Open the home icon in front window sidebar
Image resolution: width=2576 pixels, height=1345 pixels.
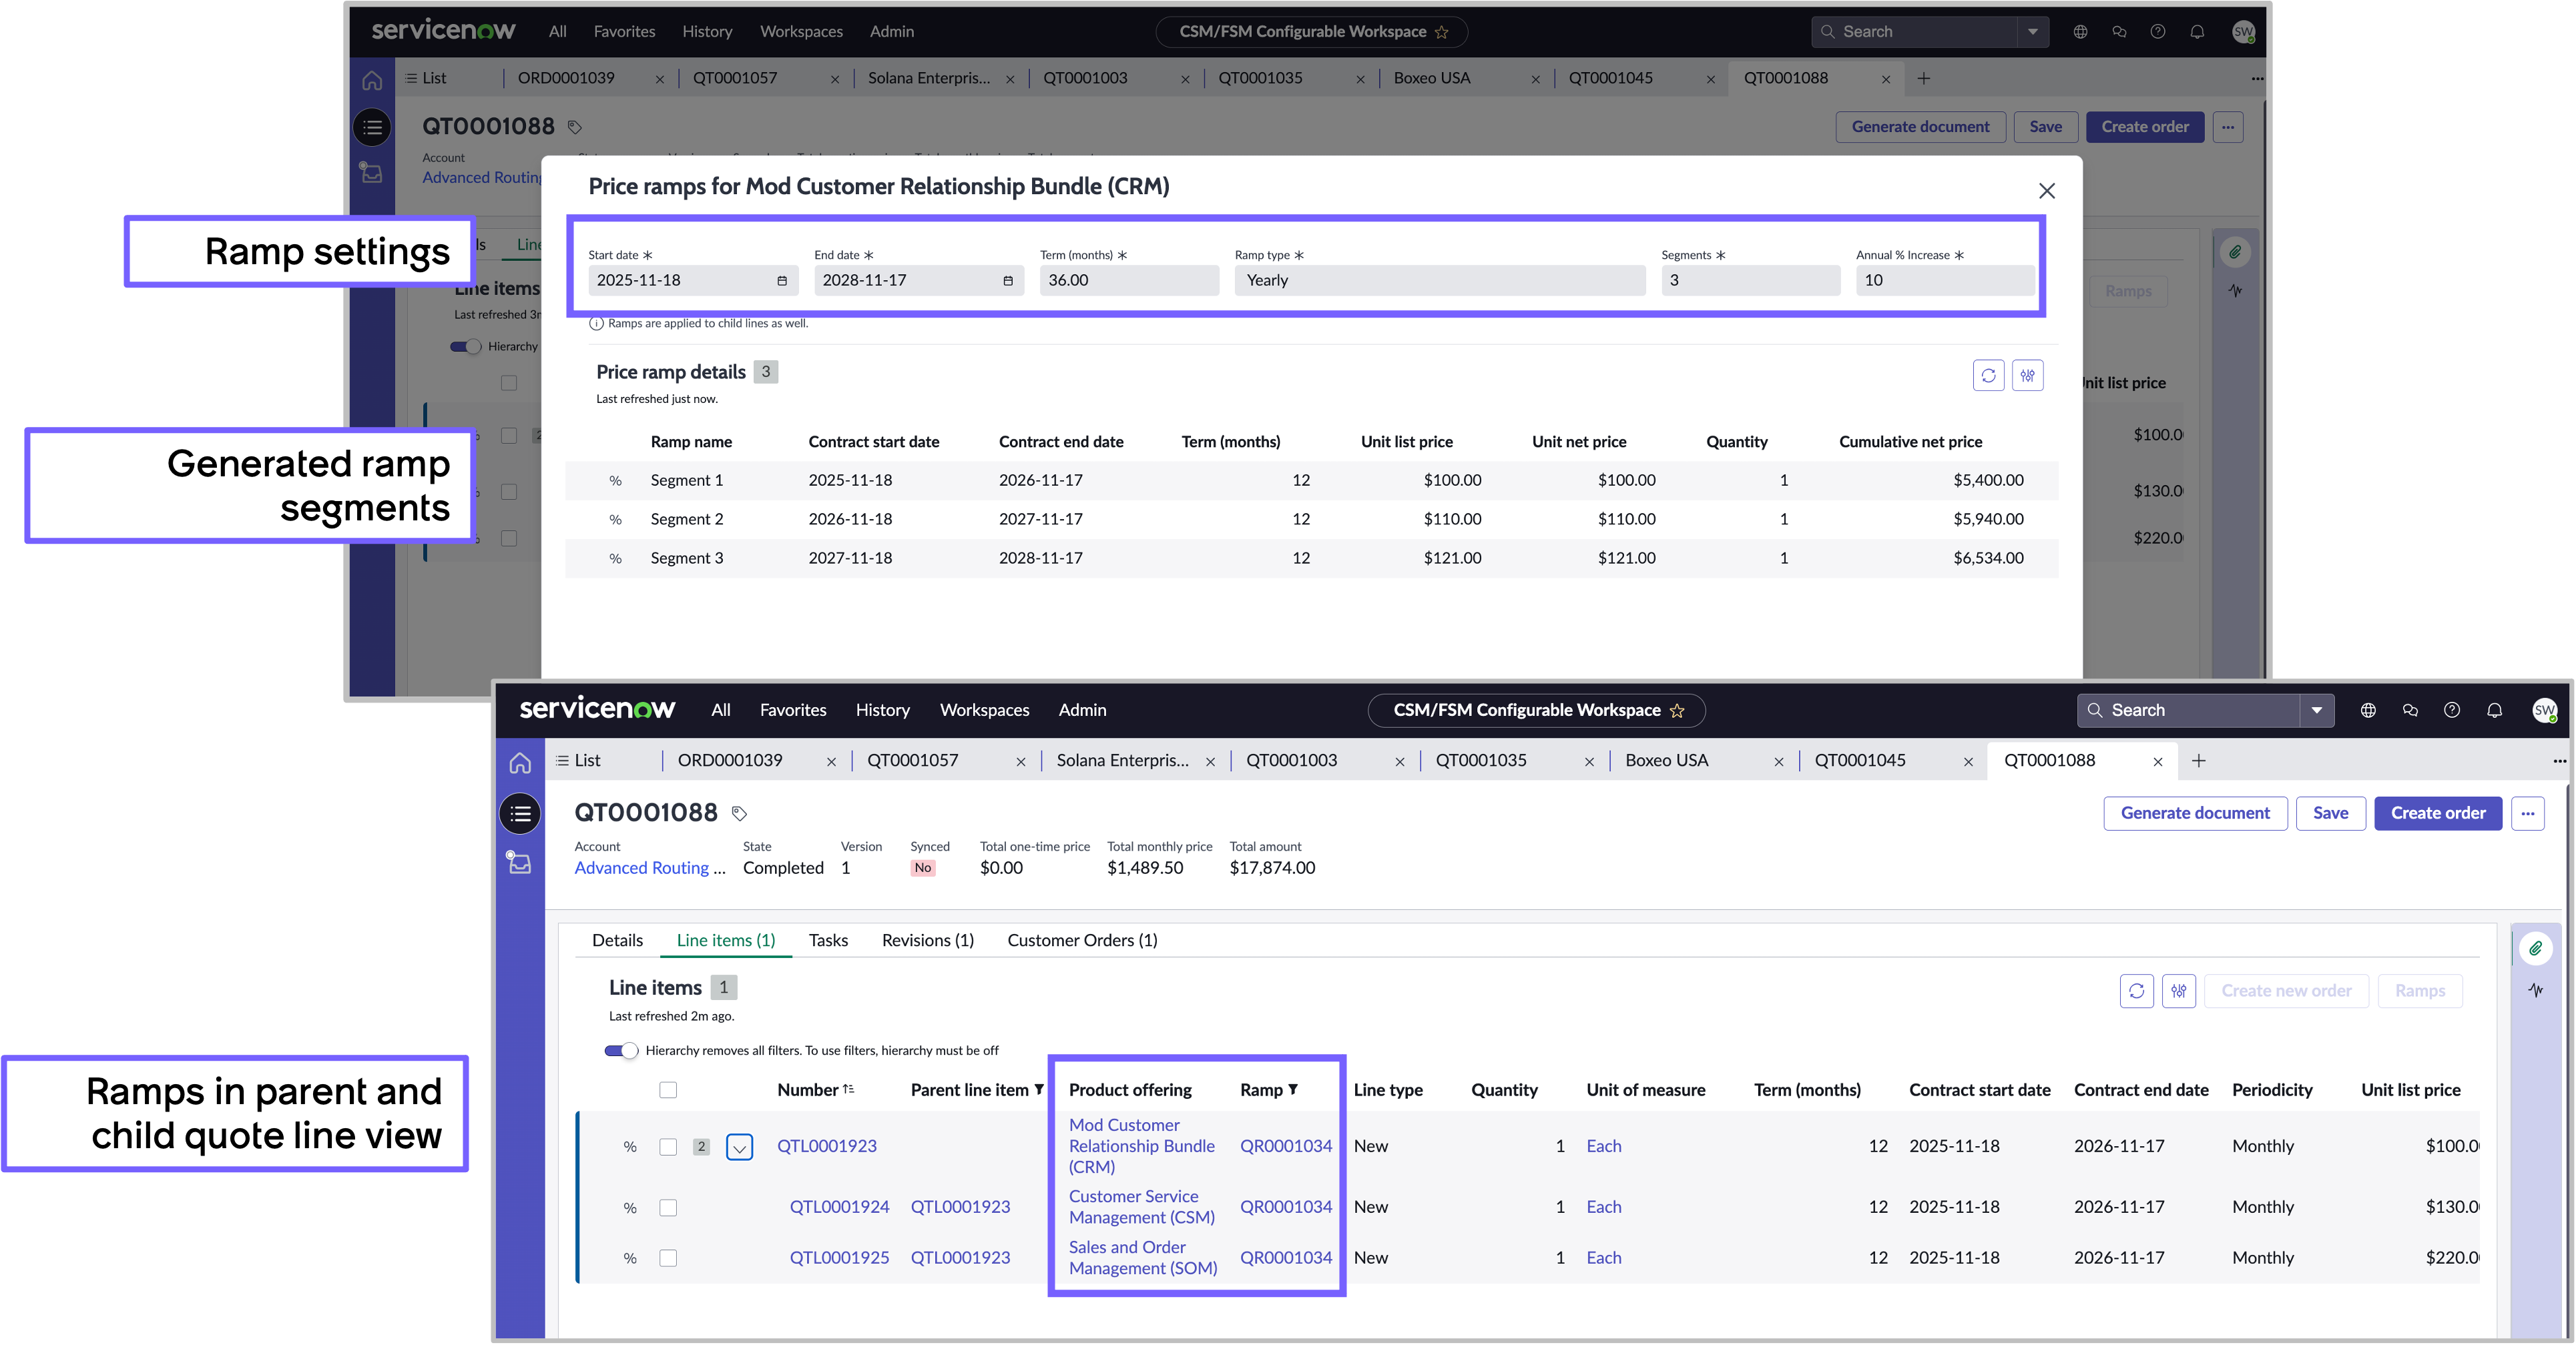click(520, 763)
